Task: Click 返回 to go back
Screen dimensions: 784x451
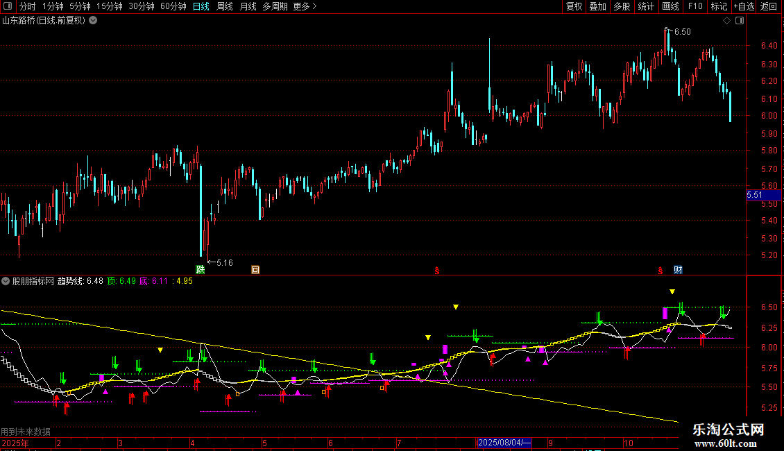Action: click(769, 6)
